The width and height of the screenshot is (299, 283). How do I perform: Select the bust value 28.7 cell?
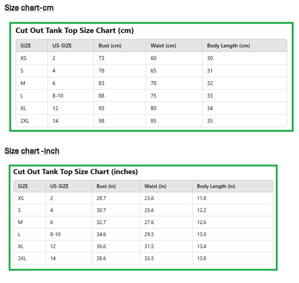tap(101, 198)
